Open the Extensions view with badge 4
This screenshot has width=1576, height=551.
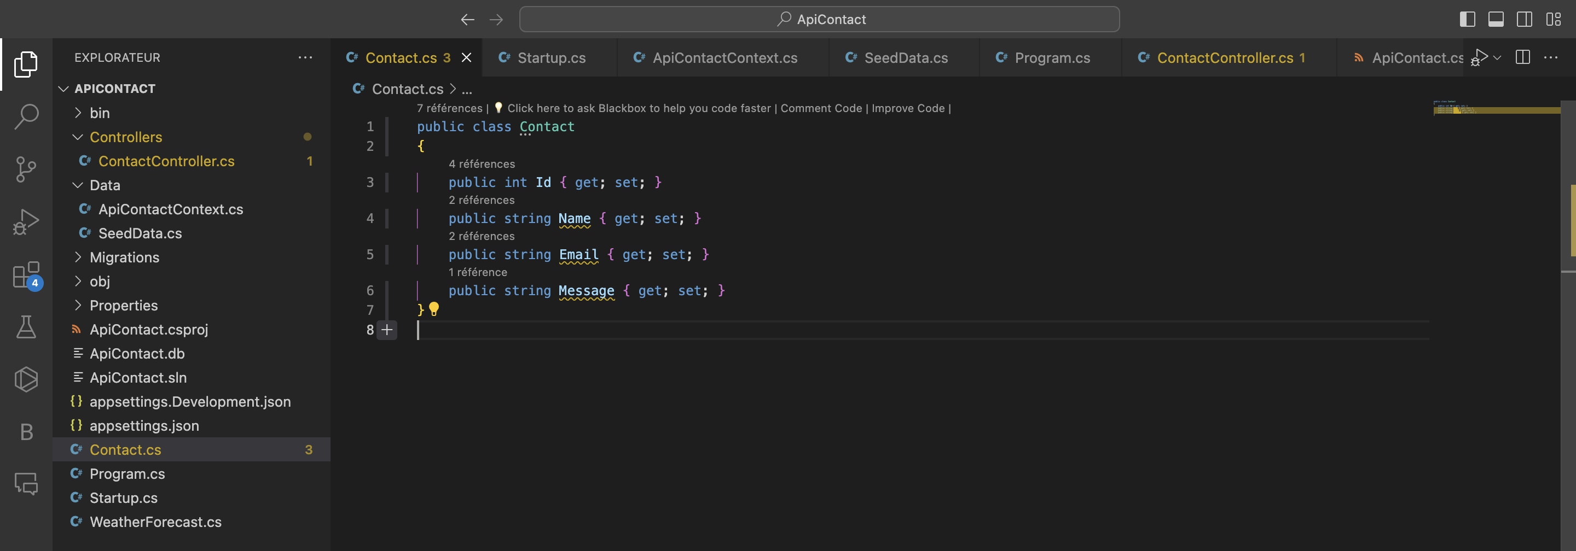[27, 275]
